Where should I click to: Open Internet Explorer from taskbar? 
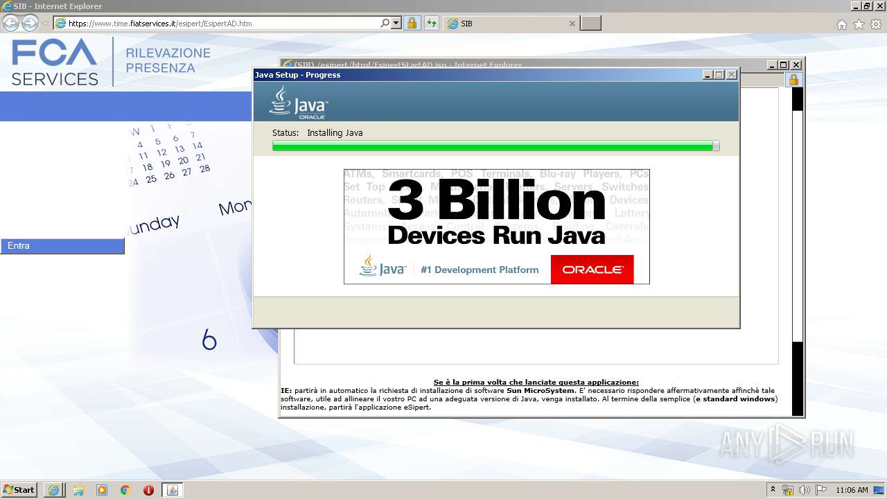point(53,490)
